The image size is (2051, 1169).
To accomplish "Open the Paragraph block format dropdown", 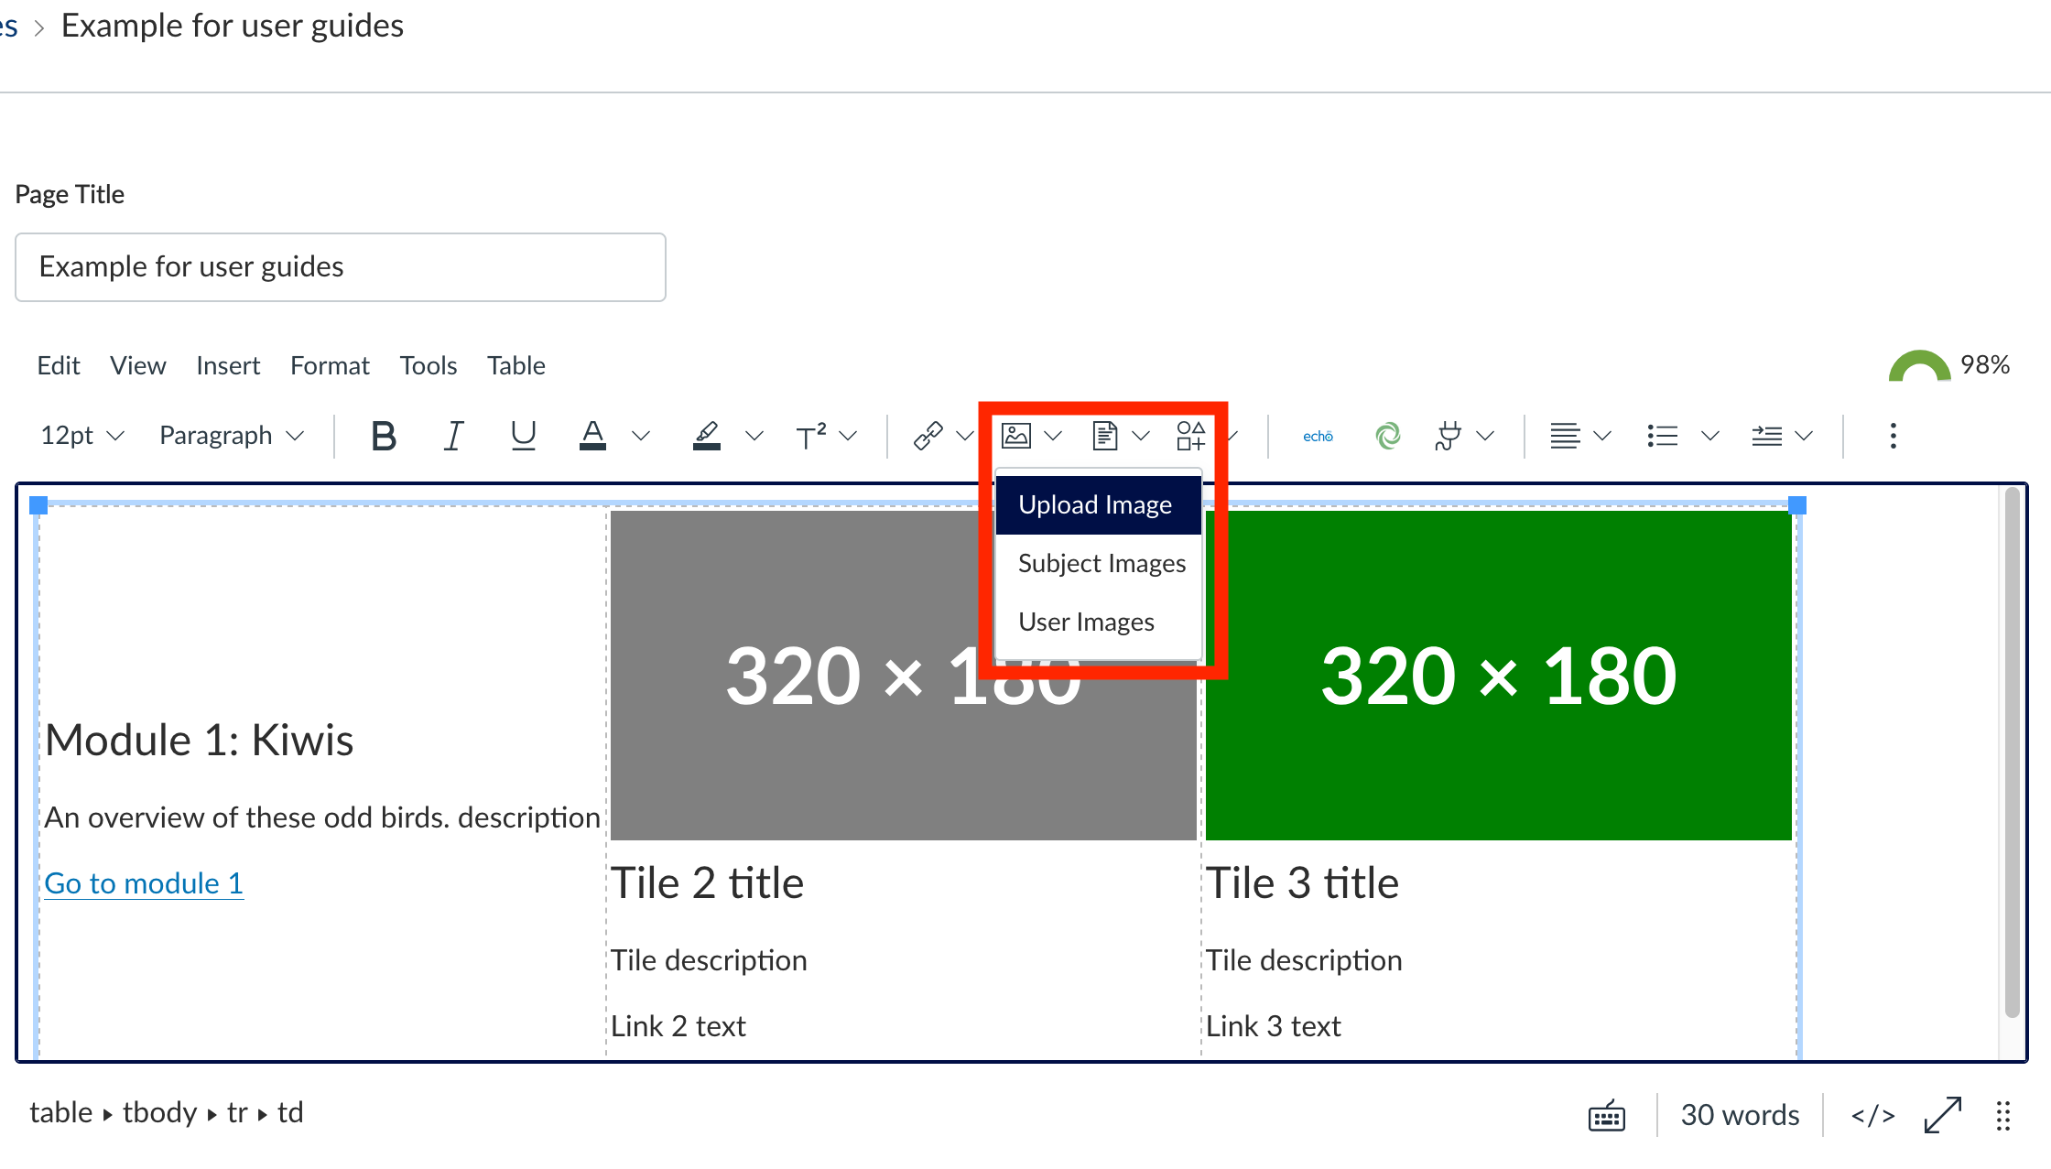I will (231, 436).
